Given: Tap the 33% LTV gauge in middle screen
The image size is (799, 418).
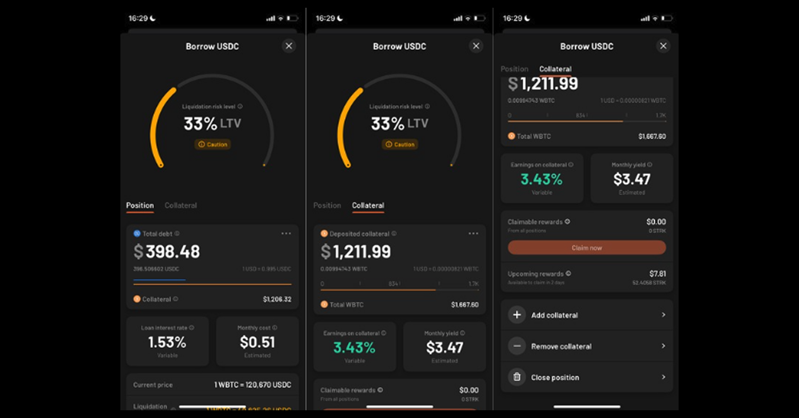Looking at the screenshot, I should tap(399, 121).
